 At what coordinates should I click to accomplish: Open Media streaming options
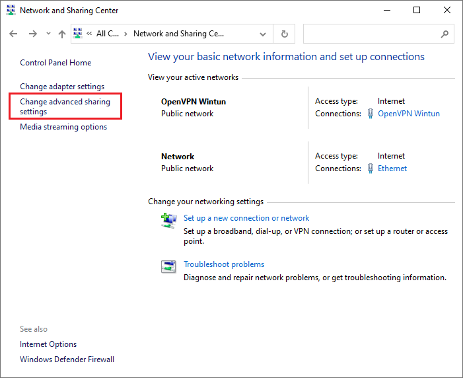click(x=63, y=127)
